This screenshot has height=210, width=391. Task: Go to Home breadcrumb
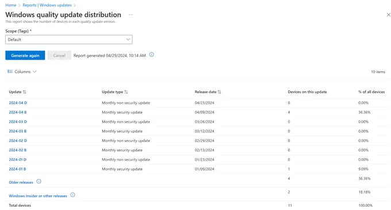[x=11, y=5]
